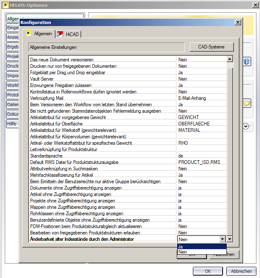
Task: Open the CAD-Systeme button
Action: pos(211,47)
